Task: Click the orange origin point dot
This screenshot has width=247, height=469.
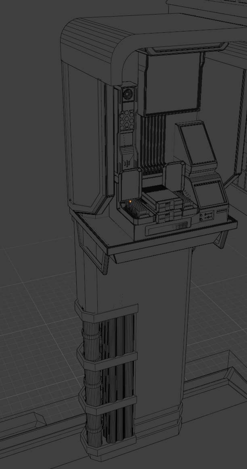Action: pos(130,202)
